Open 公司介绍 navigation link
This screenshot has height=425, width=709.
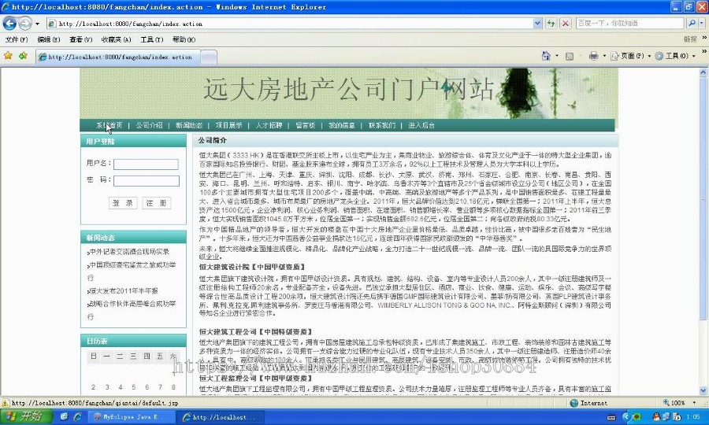point(149,126)
